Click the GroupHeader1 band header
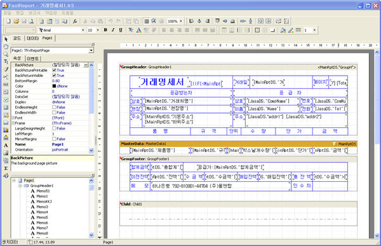The height and width of the screenshot is (246, 381). (x=238, y=67)
